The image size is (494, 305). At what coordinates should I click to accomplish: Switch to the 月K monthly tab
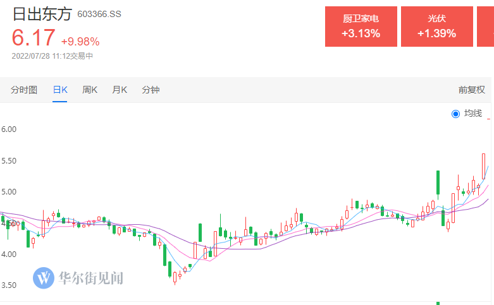[120, 90]
